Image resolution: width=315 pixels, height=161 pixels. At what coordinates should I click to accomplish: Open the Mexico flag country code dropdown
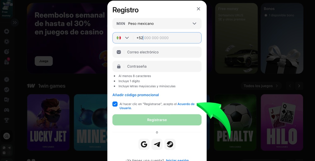point(123,38)
